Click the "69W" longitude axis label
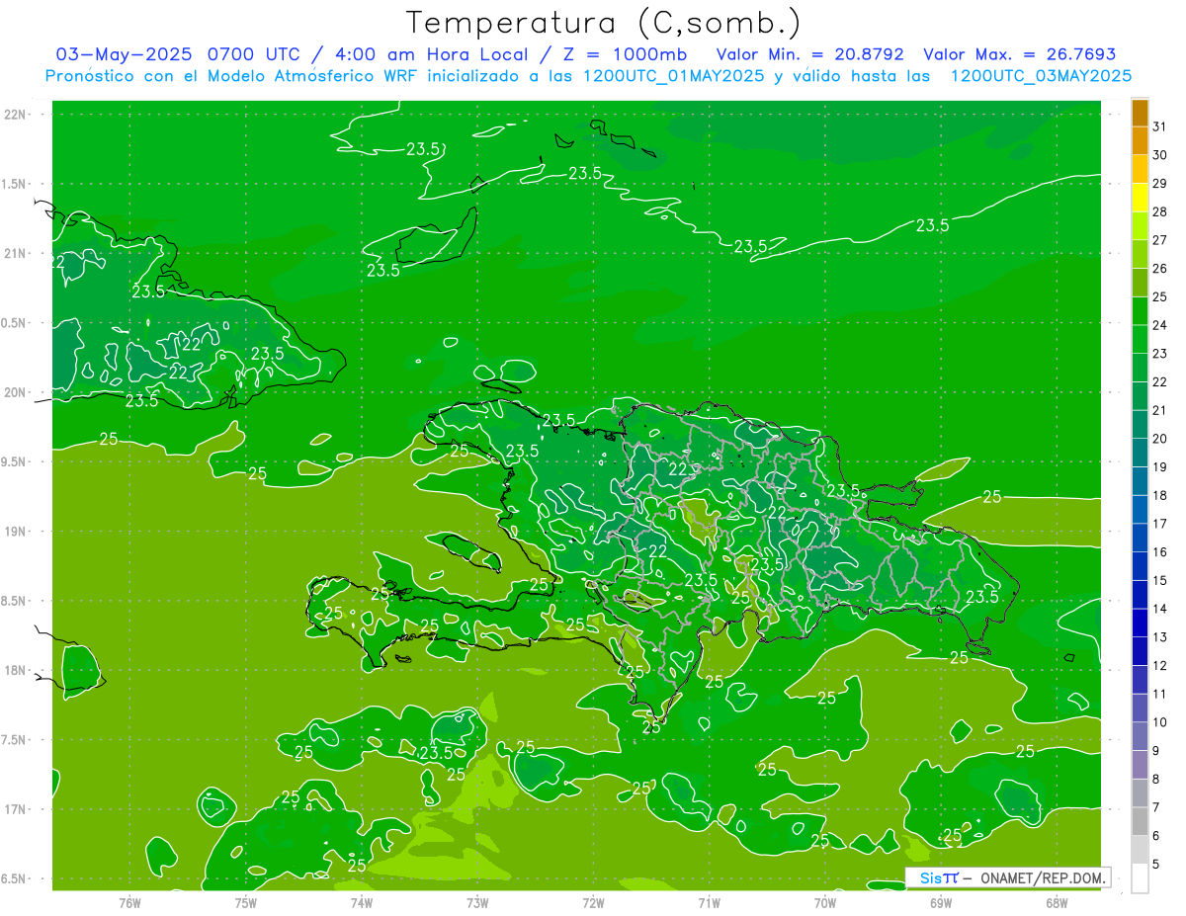Screen dimensions: 1186x916 click(941, 902)
